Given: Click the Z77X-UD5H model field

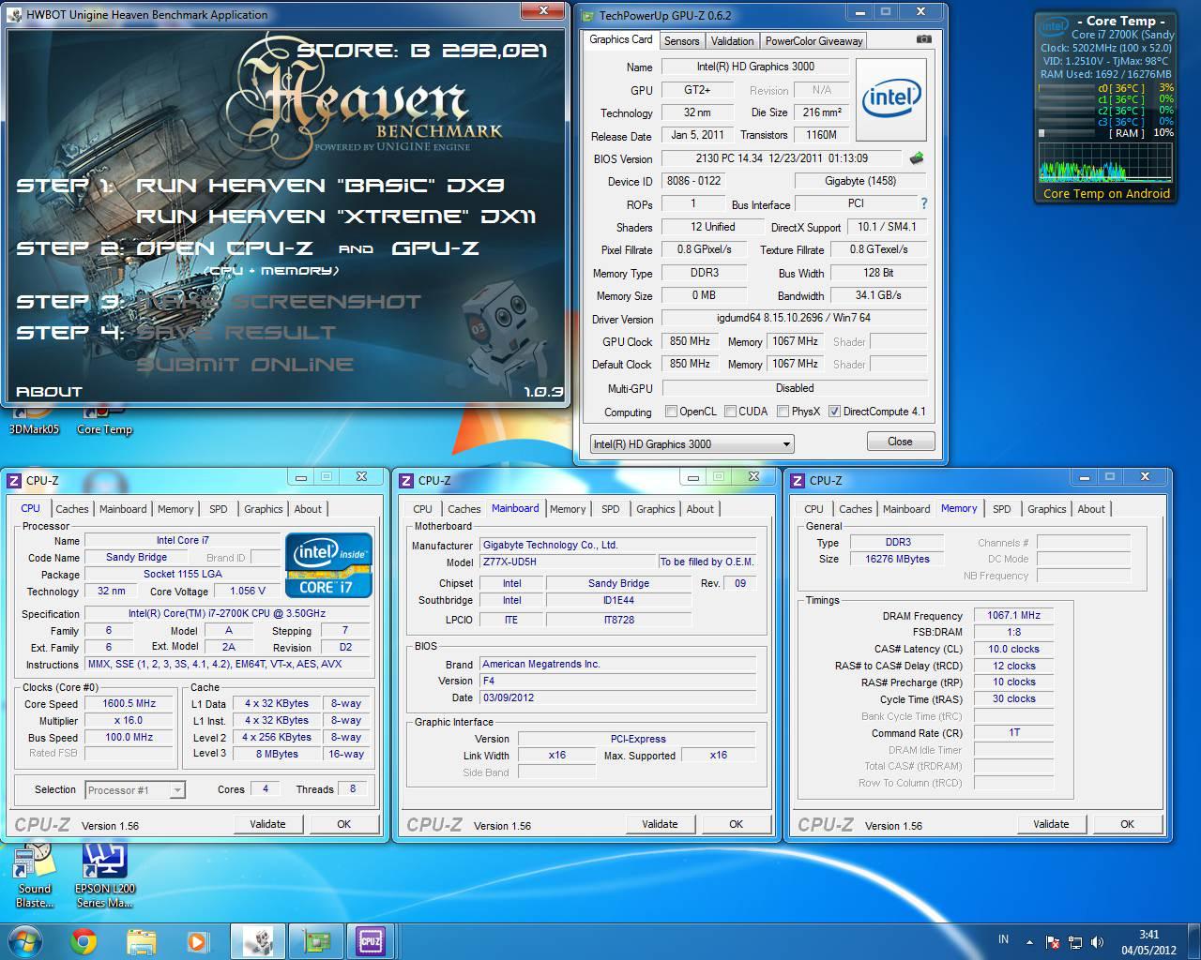Looking at the screenshot, I should [568, 562].
